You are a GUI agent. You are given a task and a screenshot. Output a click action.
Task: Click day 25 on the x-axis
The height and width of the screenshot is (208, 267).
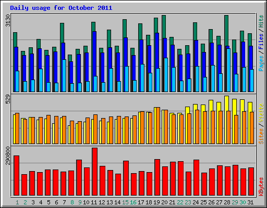203,202
